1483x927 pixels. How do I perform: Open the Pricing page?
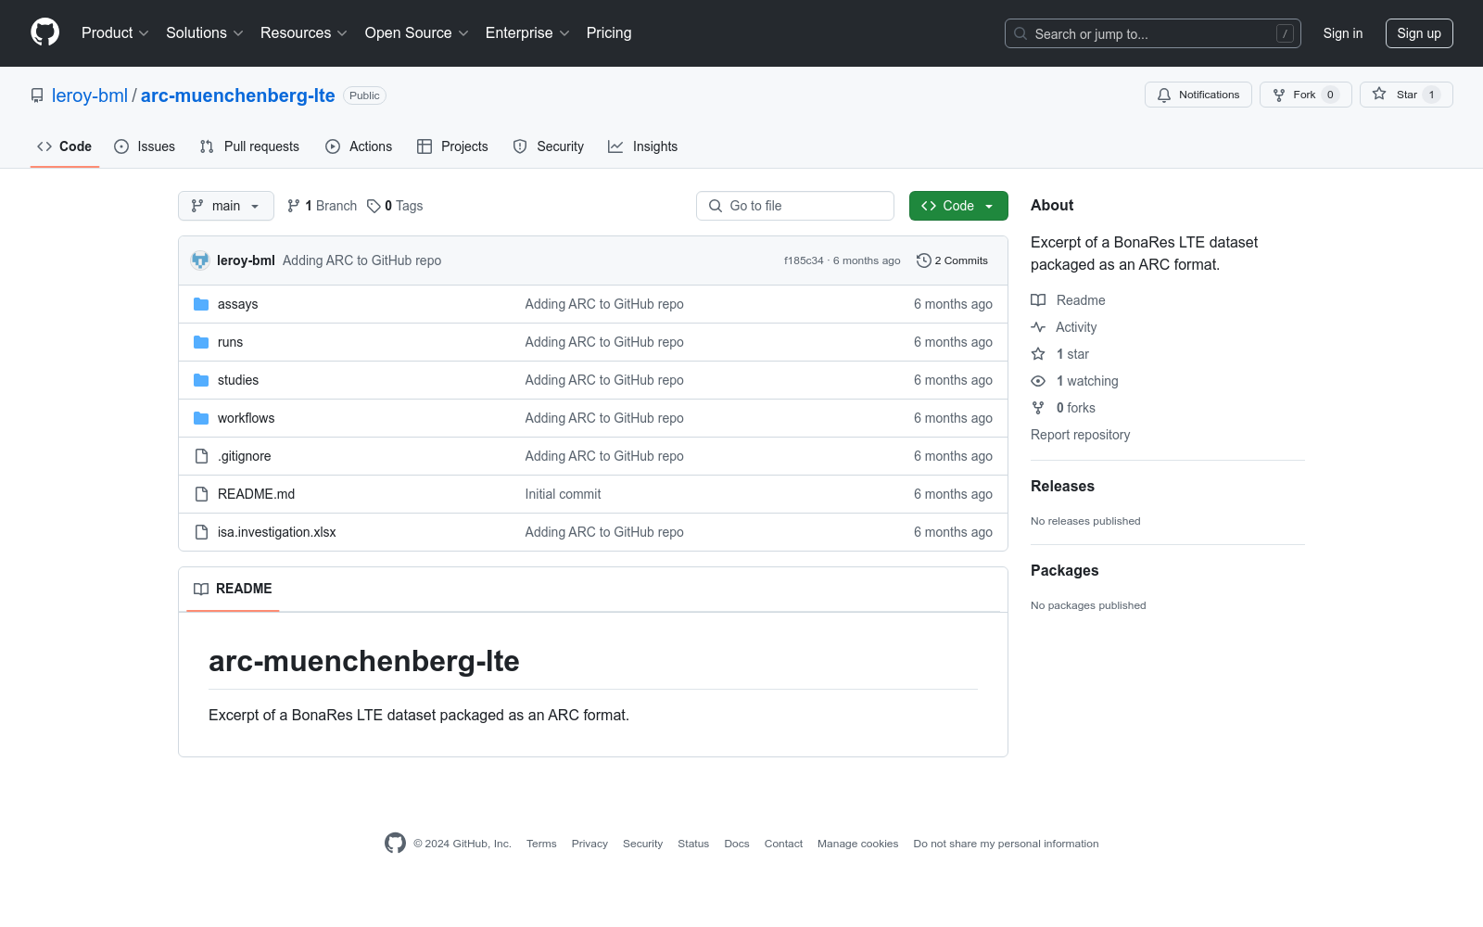(x=609, y=32)
